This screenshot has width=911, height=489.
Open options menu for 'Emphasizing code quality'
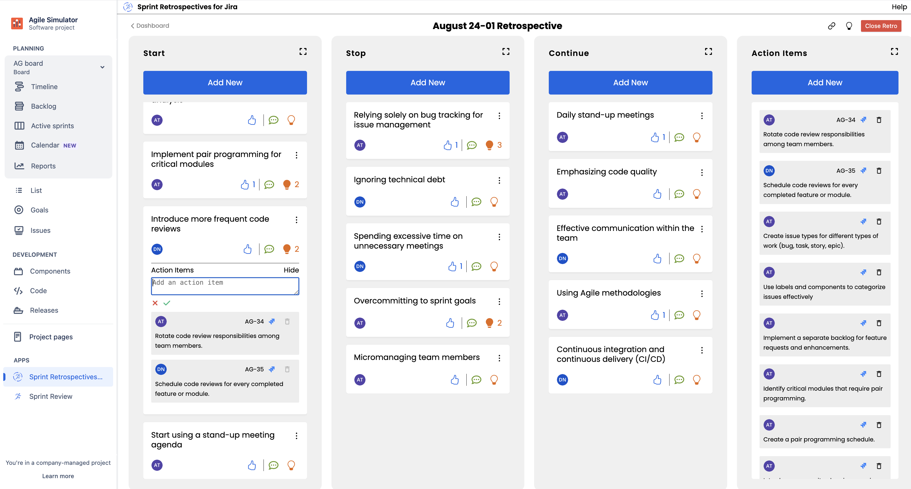[702, 173]
